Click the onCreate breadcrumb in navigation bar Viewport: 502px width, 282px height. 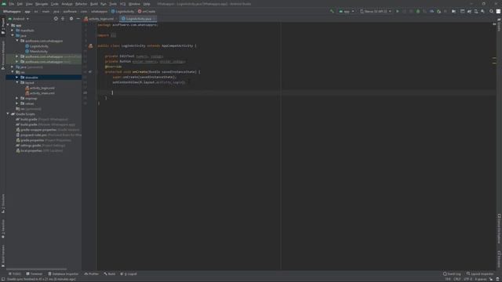[147, 11]
